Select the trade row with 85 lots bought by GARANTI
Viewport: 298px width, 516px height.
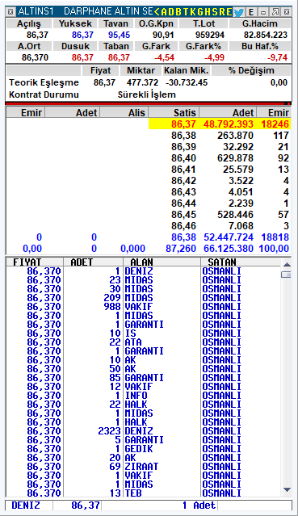click(x=144, y=378)
